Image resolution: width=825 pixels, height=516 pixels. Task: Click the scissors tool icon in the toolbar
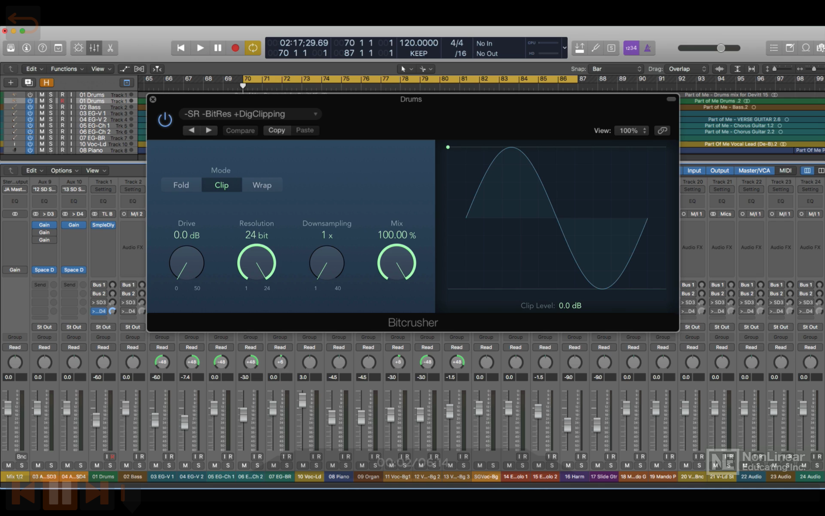pyautogui.click(x=110, y=48)
